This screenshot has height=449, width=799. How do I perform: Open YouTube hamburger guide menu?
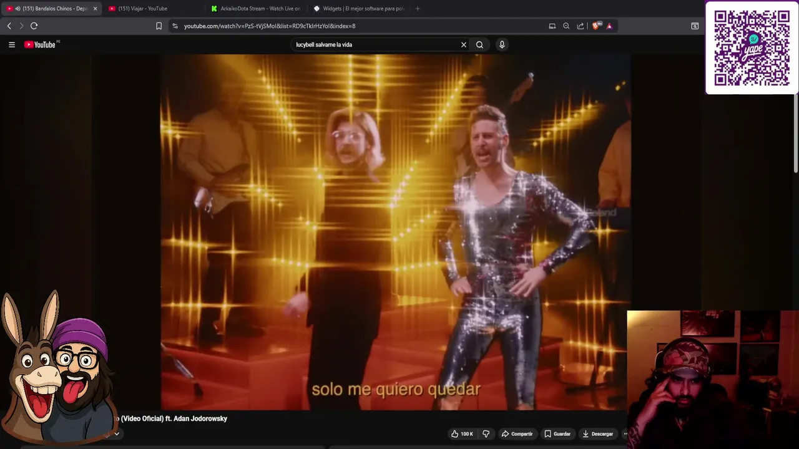[11, 44]
